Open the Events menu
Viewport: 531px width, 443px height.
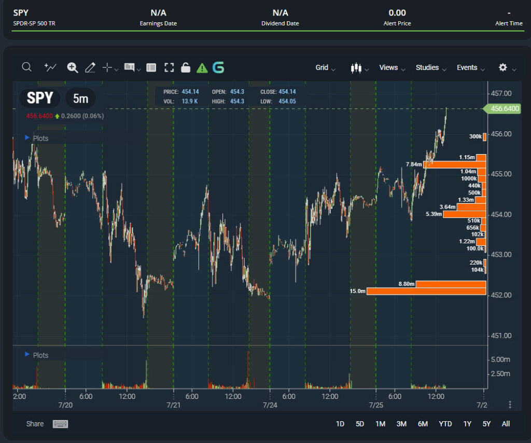tap(470, 67)
